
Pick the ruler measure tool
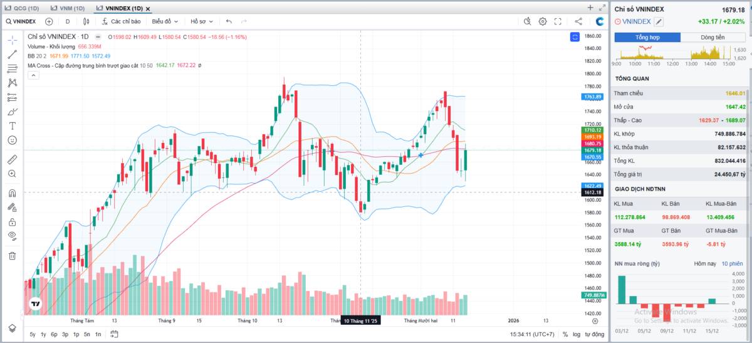12,159
